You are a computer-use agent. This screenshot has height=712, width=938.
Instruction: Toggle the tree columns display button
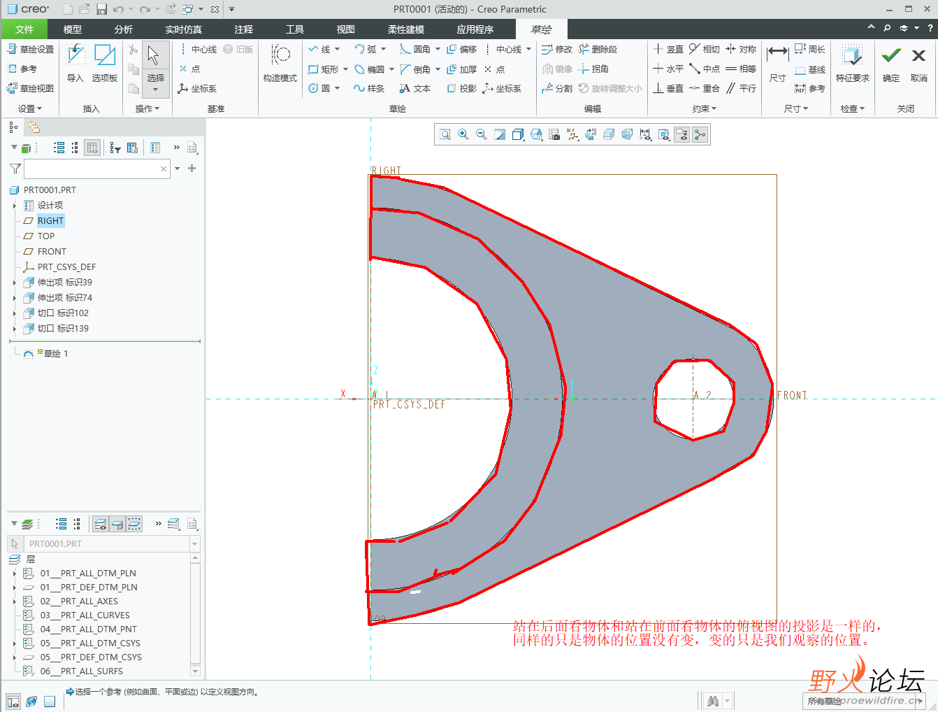(x=92, y=148)
